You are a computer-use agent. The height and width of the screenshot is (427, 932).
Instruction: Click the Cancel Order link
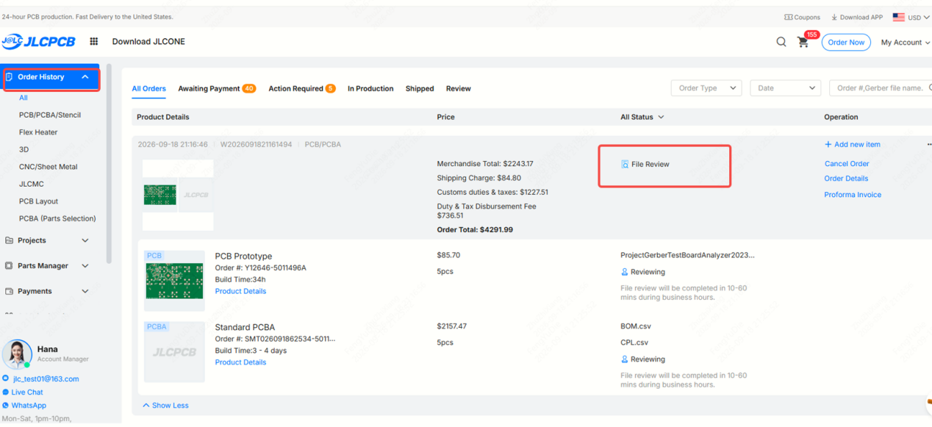pyautogui.click(x=847, y=164)
